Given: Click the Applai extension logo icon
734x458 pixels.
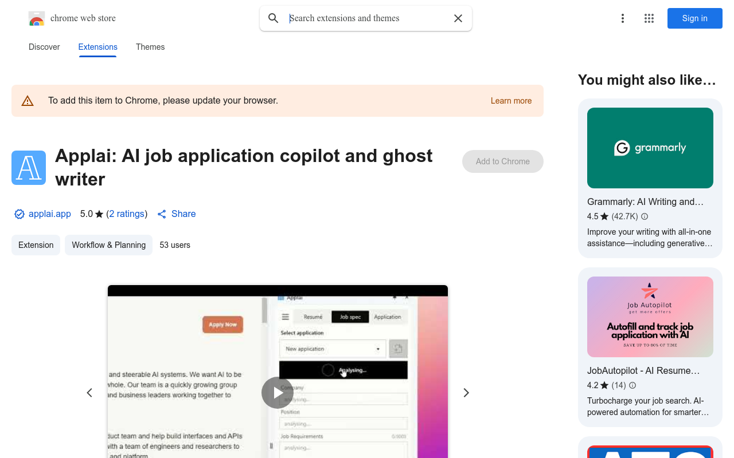Looking at the screenshot, I should [29, 168].
